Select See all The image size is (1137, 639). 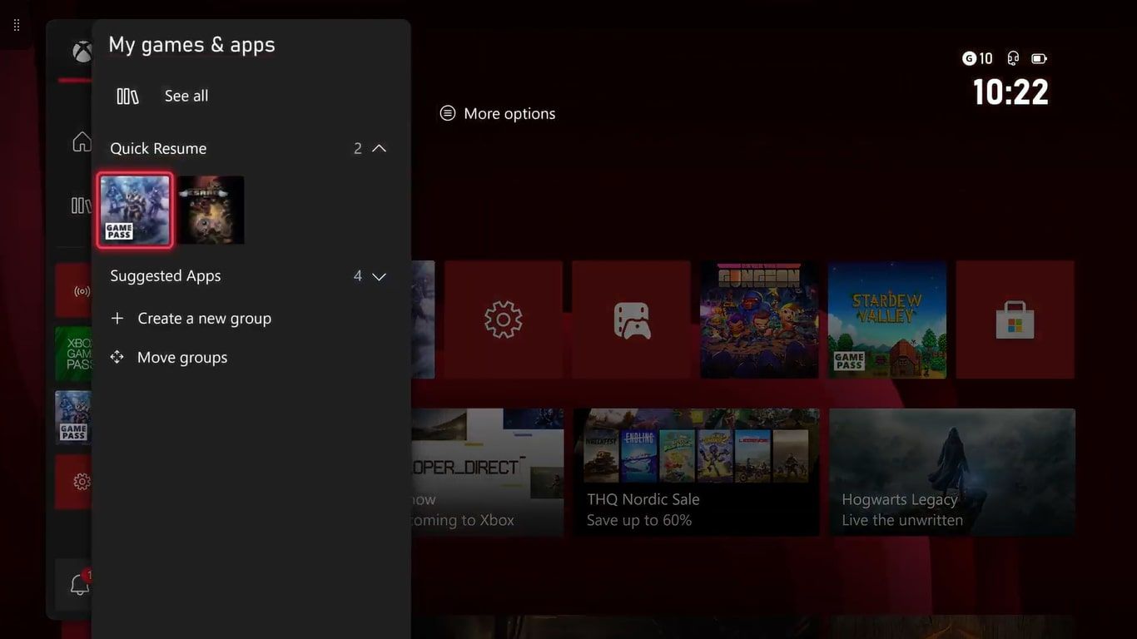[x=186, y=97]
